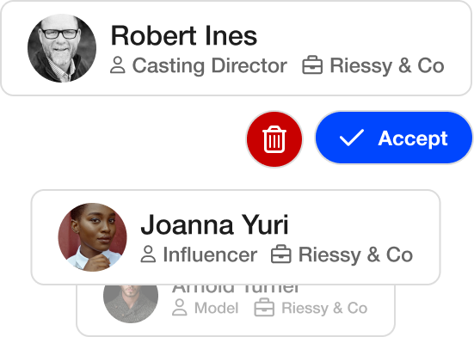Viewport: 474px width, 337px height.
Task: Click briefcase icon in Joanna Yuri card
Action: click(281, 254)
